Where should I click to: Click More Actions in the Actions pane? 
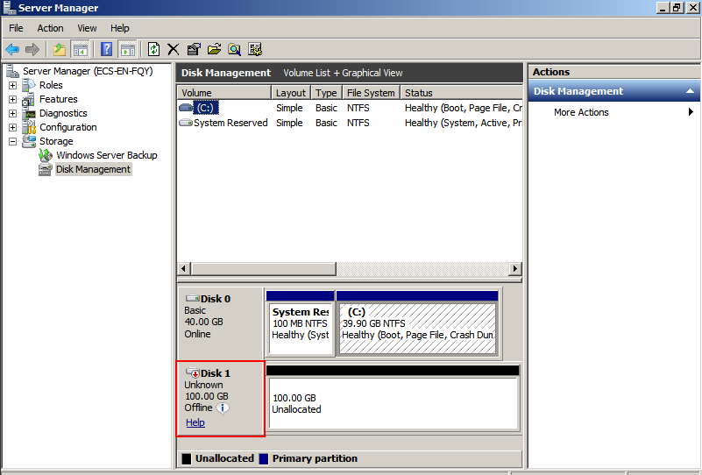point(581,112)
